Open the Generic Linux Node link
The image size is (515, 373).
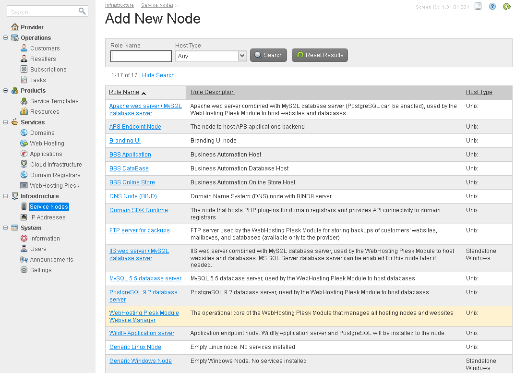135,347
